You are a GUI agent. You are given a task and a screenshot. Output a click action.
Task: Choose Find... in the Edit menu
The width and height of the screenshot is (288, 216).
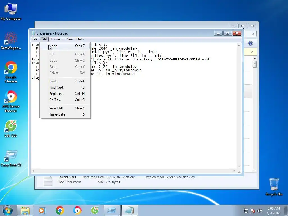point(65,81)
